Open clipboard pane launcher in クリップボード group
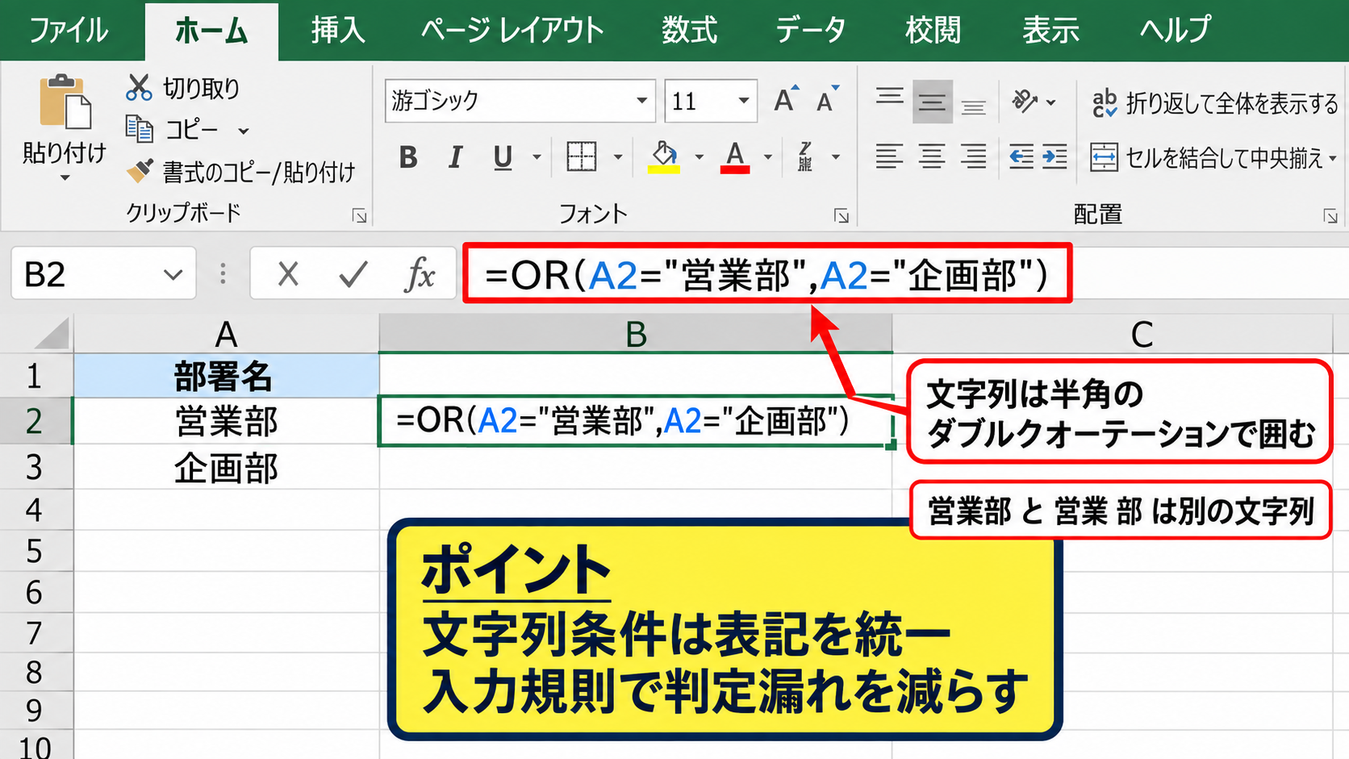This screenshot has width=1349, height=759. coord(359,215)
